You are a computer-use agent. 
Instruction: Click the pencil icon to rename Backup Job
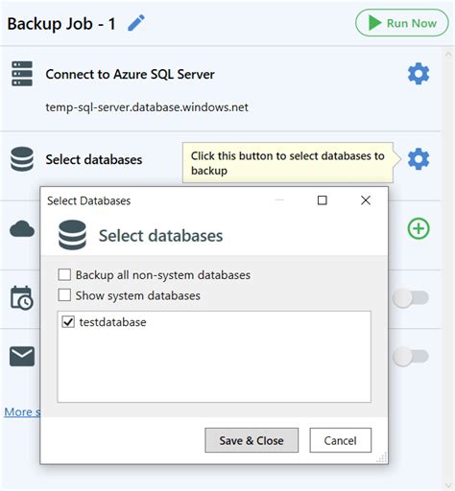click(x=136, y=23)
